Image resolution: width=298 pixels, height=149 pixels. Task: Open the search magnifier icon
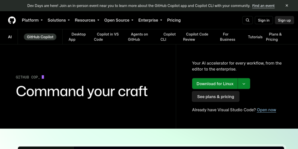pyautogui.click(x=247, y=20)
